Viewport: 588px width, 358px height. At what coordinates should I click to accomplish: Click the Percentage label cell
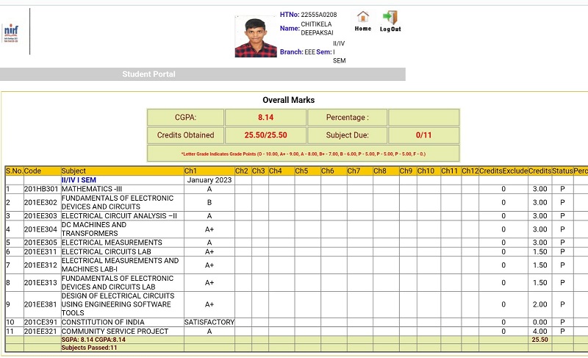pos(347,118)
